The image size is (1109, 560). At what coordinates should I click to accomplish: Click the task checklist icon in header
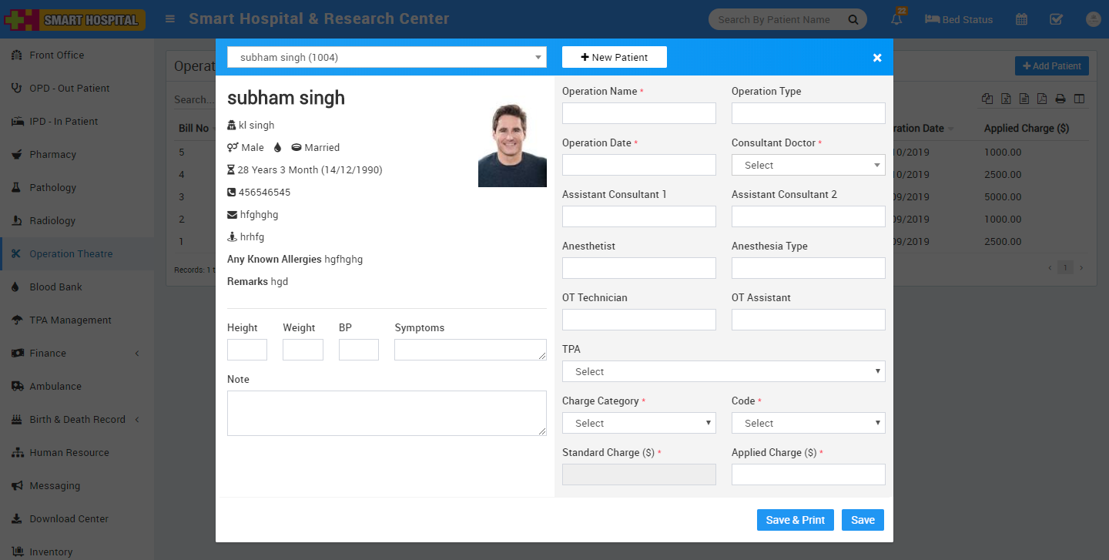coord(1057,19)
